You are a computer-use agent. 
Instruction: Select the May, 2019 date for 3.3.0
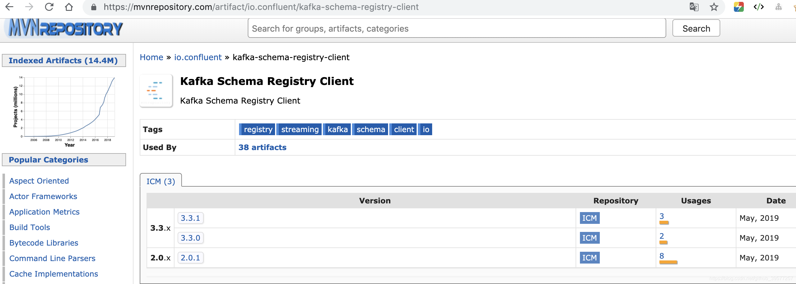759,238
